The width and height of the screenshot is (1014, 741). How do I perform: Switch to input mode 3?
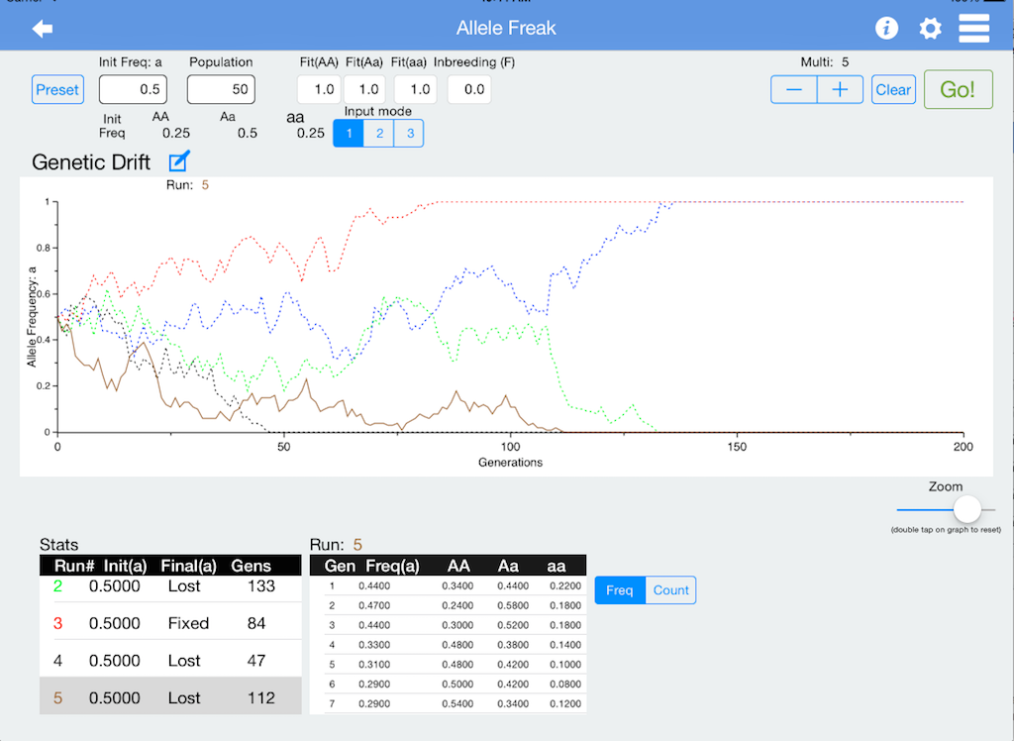[409, 134]
